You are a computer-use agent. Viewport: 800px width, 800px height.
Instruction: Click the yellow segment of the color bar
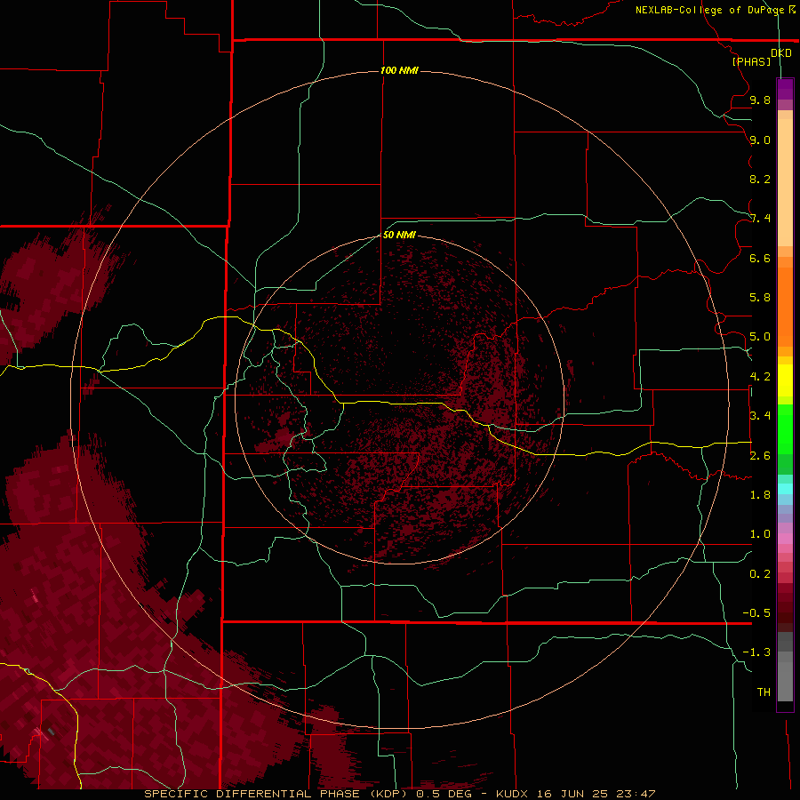point(785,380)
